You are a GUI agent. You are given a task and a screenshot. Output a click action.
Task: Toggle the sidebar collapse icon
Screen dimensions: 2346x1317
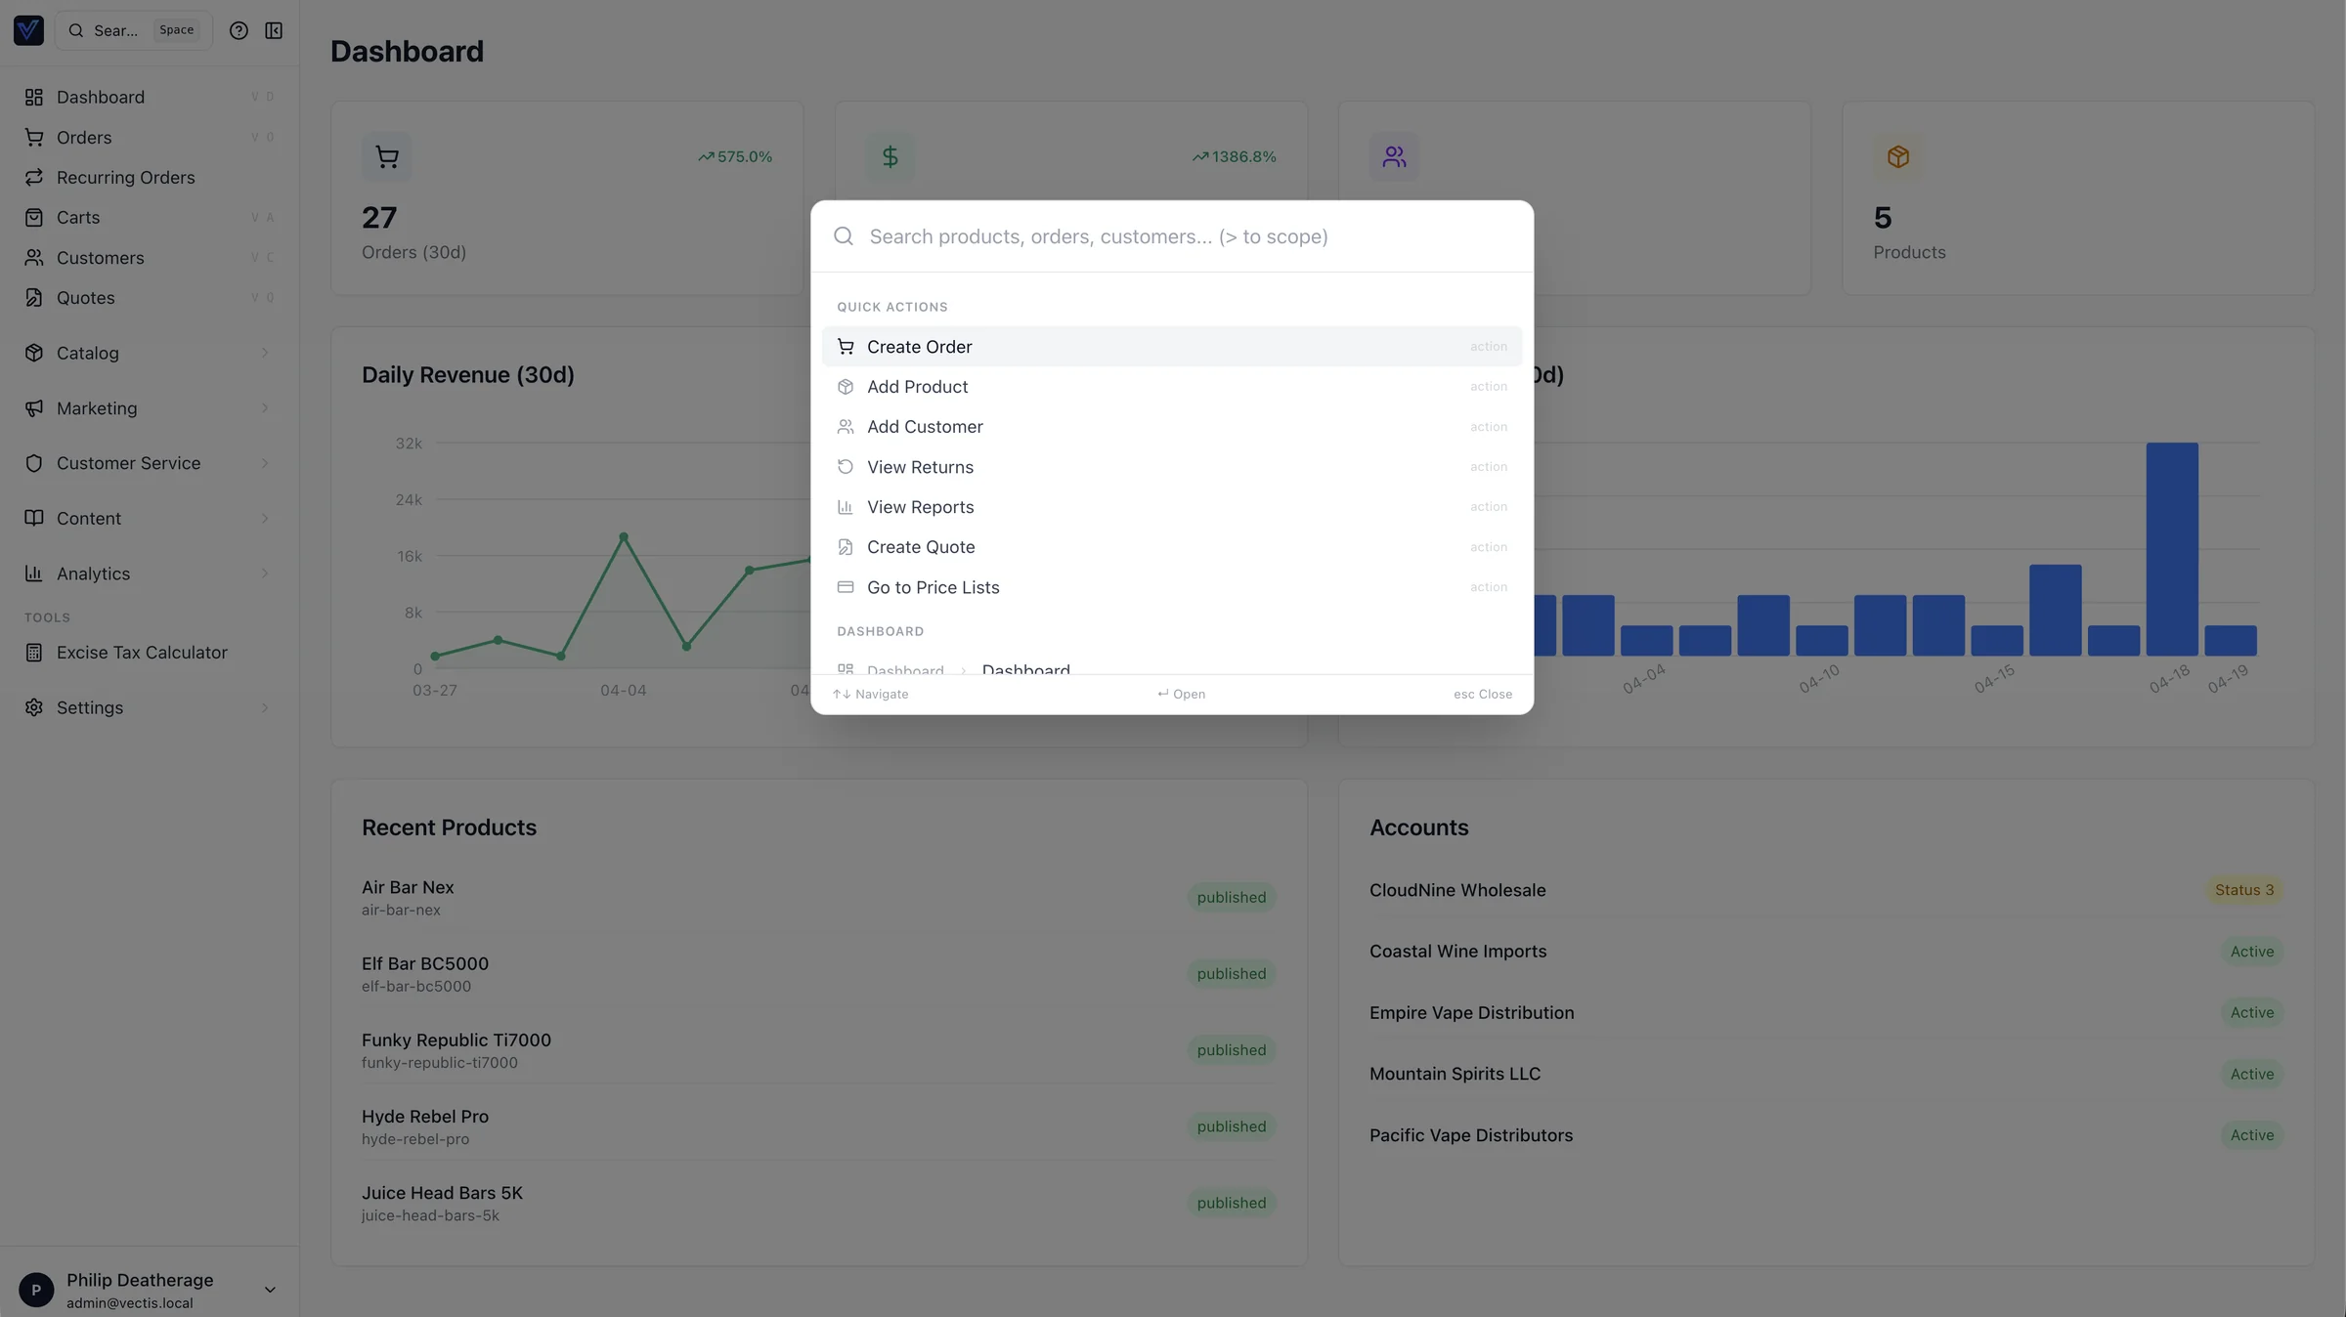(274, 30)
